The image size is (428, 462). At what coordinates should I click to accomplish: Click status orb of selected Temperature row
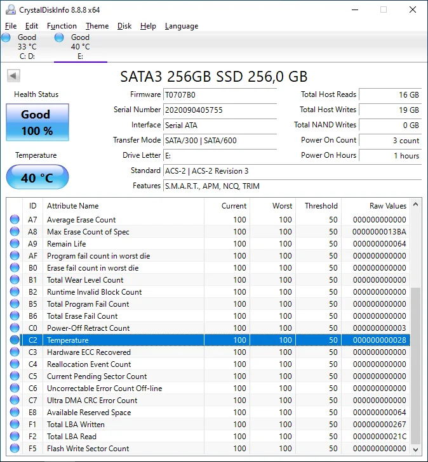point(15,340)
